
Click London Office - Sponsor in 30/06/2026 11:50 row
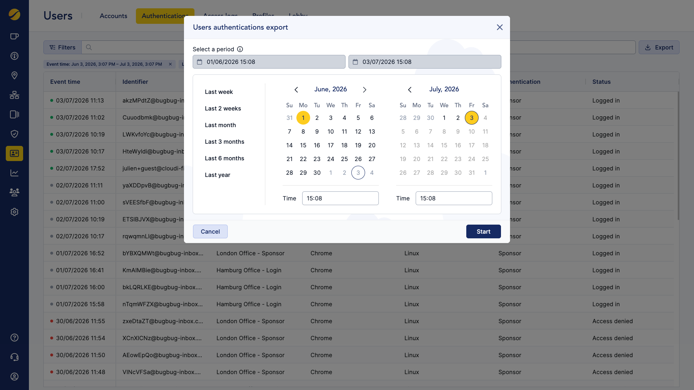(x=250, y=355)
